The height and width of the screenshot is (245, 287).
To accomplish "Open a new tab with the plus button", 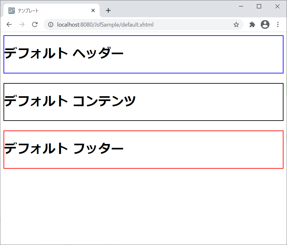I will 108,10.
